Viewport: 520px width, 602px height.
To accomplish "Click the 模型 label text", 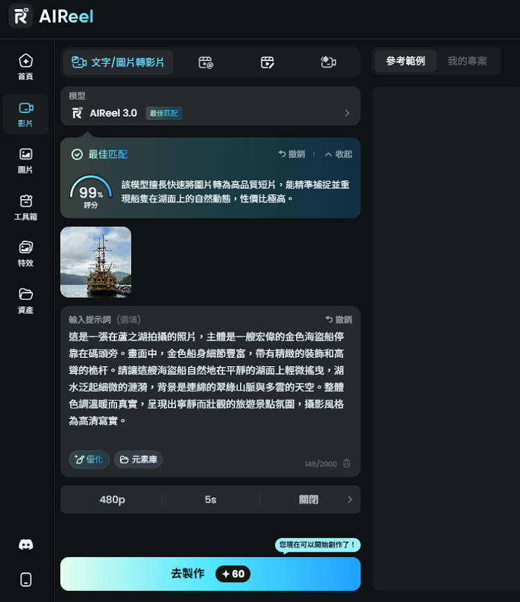I will click(x=77, y=96).
